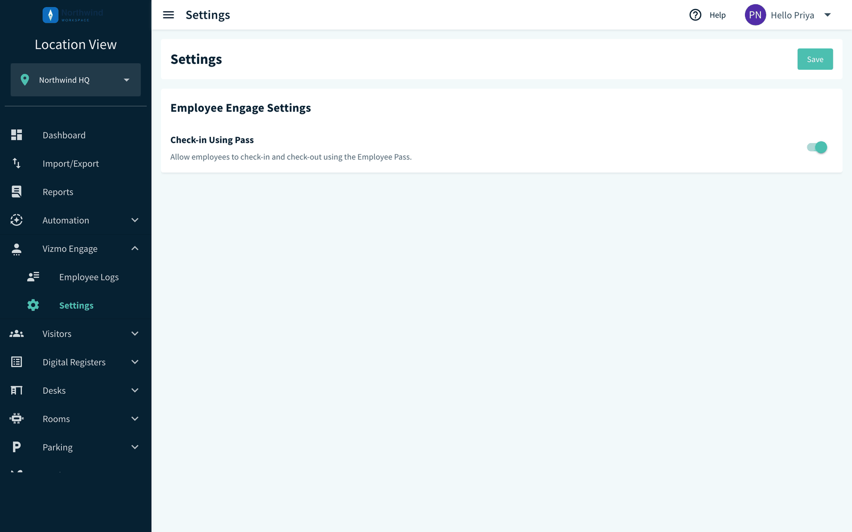852x532 pixels.
Task: Click the Digital Registers icon
Action: click(x=17, y=362)
